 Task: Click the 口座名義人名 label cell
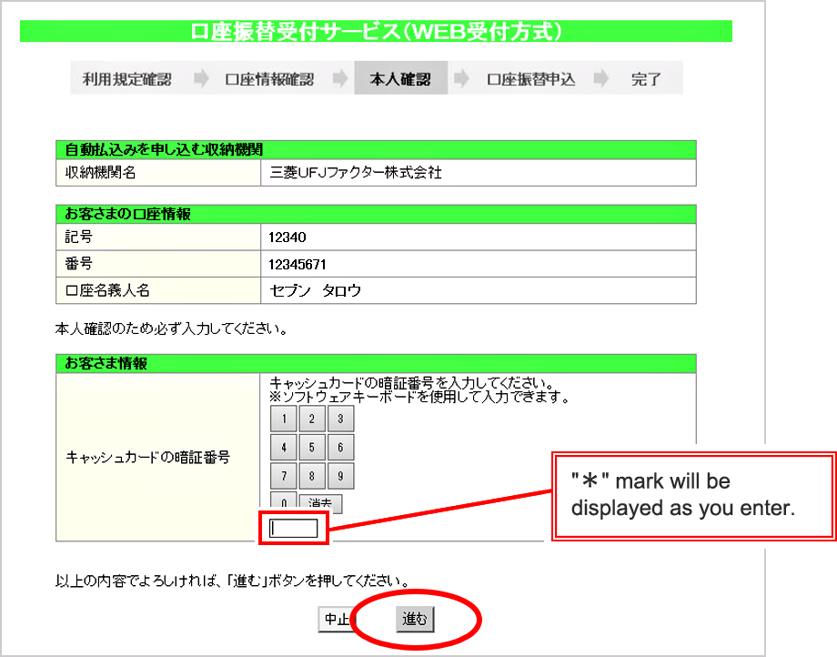pyautogui.click(x=158, y=290)
